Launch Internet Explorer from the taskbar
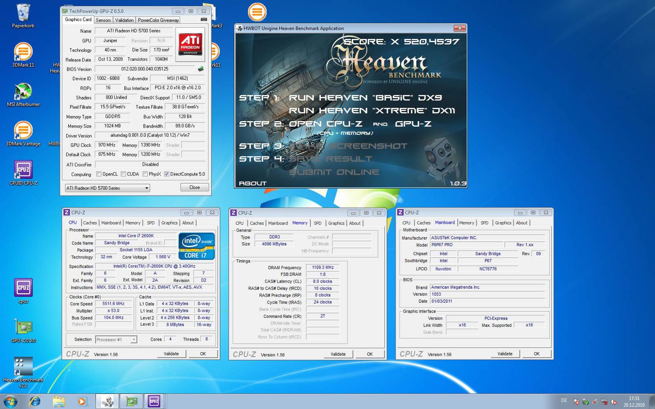The image size is (655, 409). [x=35, y=401]
